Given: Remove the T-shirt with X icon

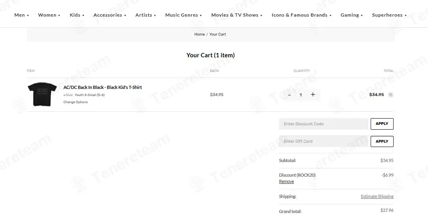Looking at the screenshot, I should pos(390,95).
